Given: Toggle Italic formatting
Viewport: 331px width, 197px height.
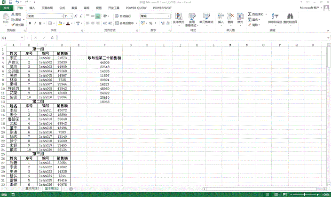Looking at the screenshot, I should pyautogui.click(x=35, y=23).
